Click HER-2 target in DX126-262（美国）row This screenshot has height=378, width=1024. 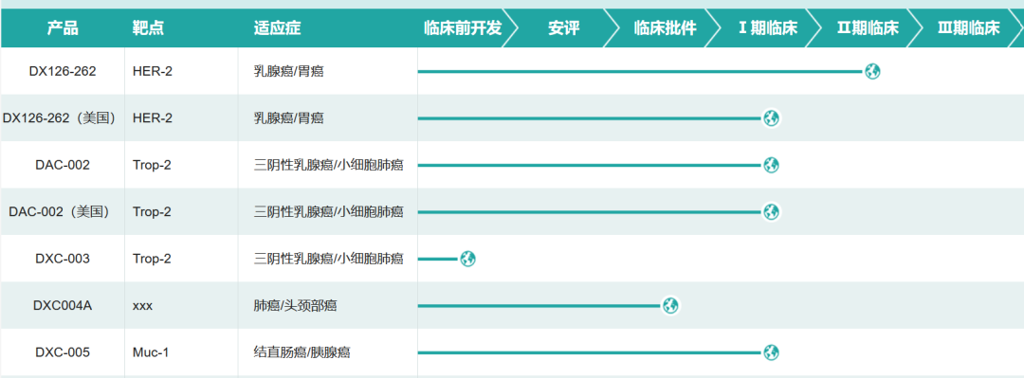(152, 118)
